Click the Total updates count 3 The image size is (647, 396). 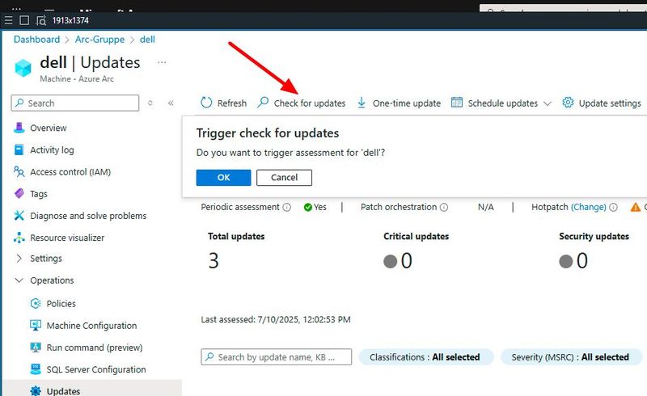[214, 261]
